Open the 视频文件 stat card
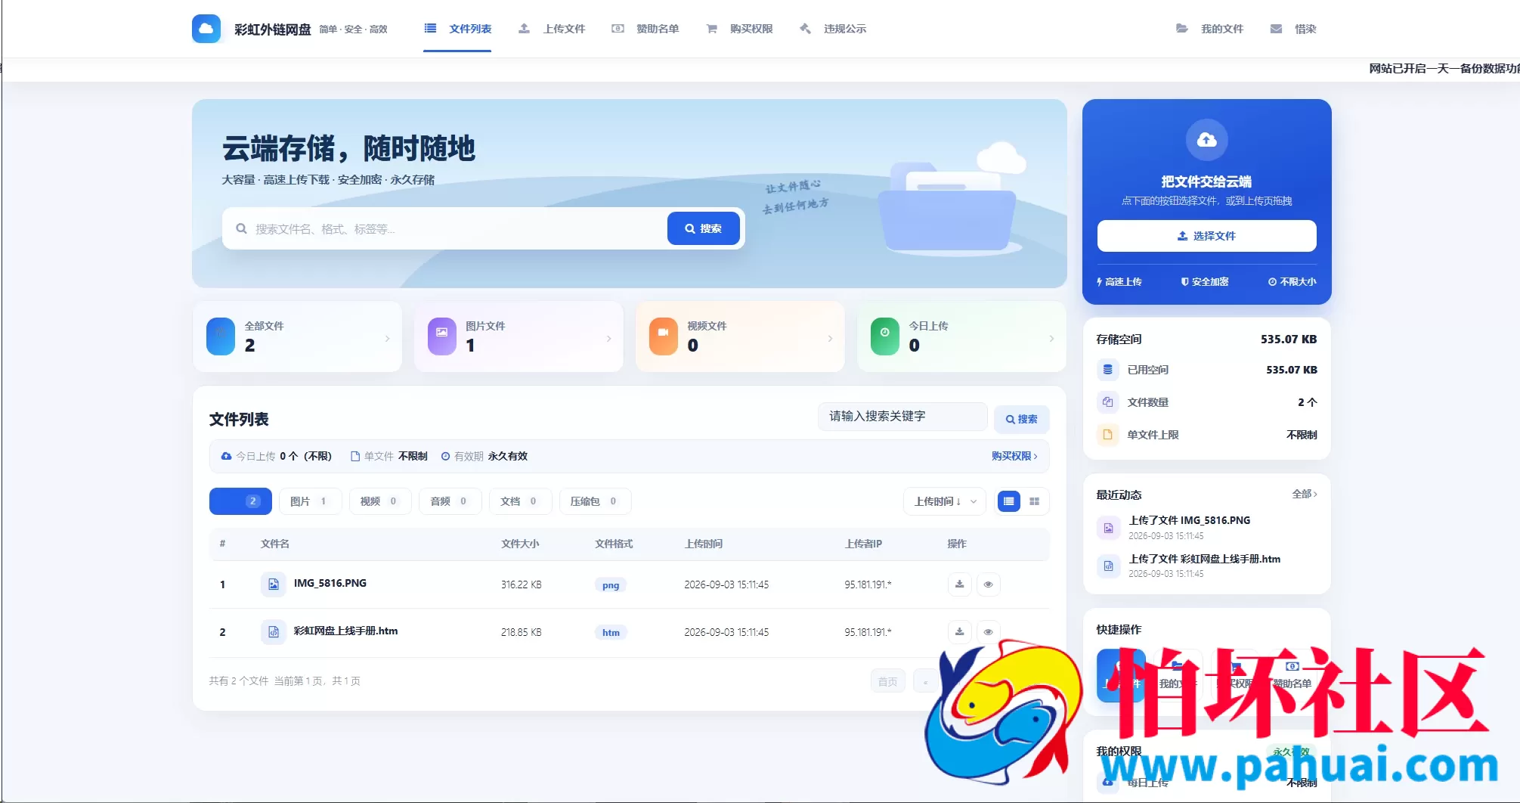This screenshot has width=1520, height=803. (740, 336)
